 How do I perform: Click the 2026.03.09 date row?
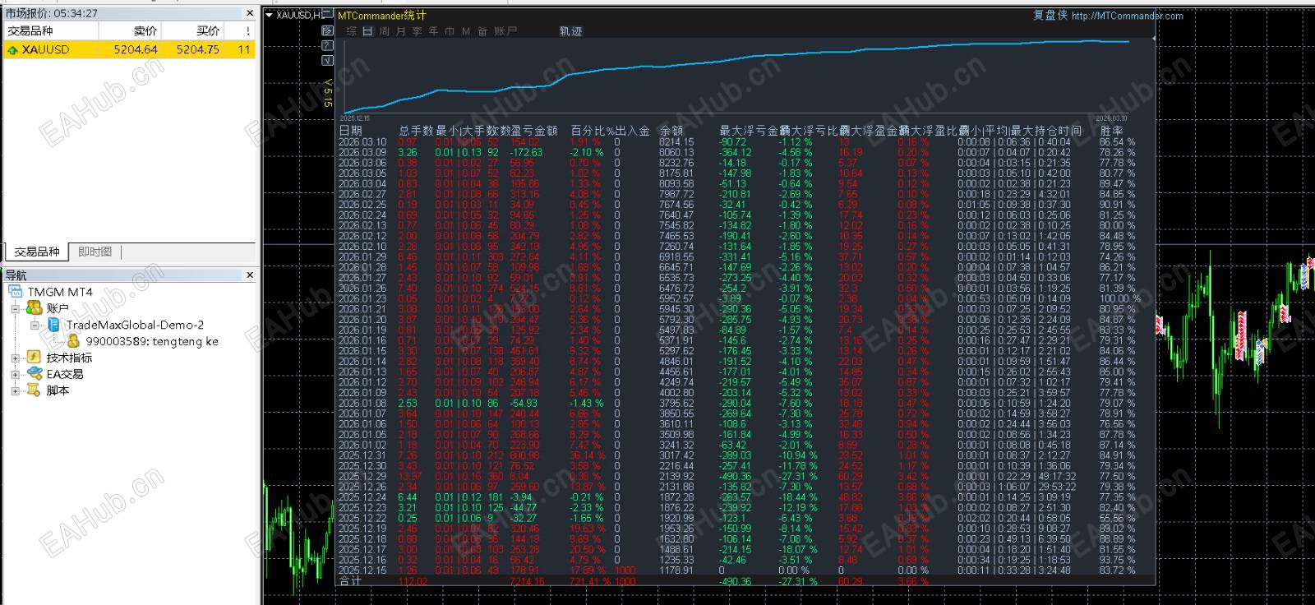tap(362, 152)
